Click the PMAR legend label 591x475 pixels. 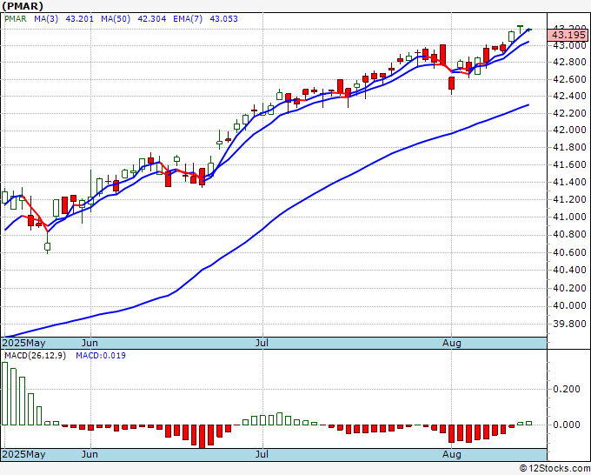coord(16,19)
